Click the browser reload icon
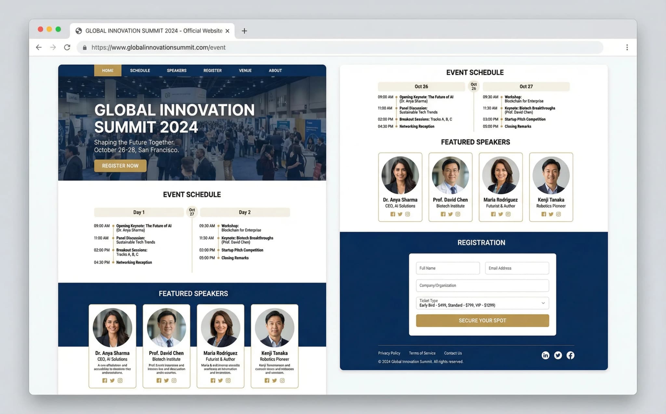Screen dimensions: 666x414 (x=67, y=47)
